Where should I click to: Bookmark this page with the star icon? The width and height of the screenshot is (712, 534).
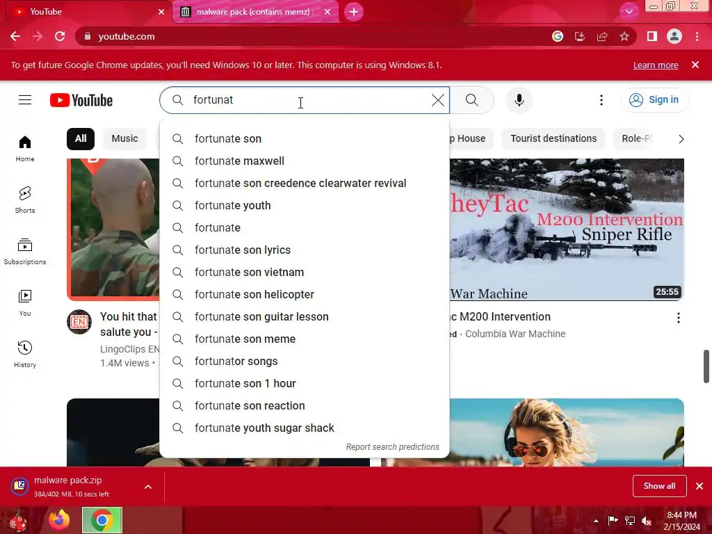[x=624, y=36]
